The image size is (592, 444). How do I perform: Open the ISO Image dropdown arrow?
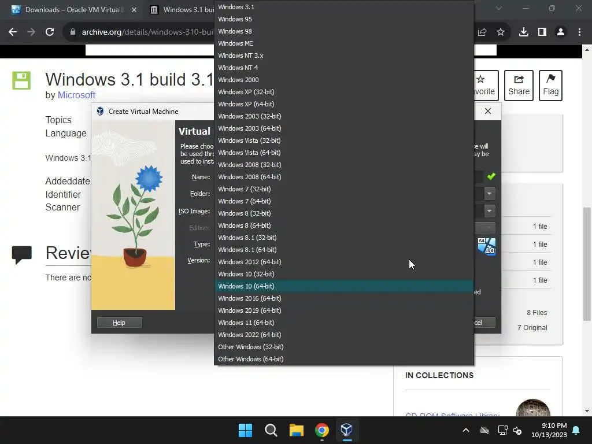click(489, 210)
